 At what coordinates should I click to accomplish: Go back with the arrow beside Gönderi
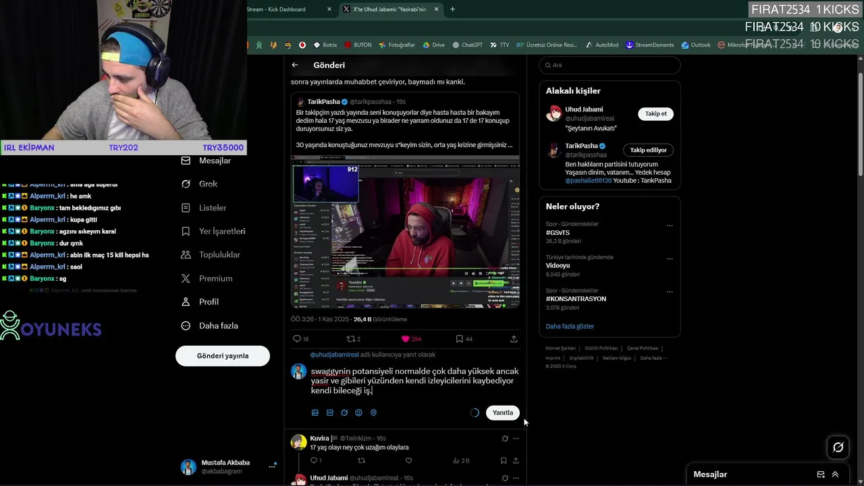pyautogui.click(x=295, y=65)
